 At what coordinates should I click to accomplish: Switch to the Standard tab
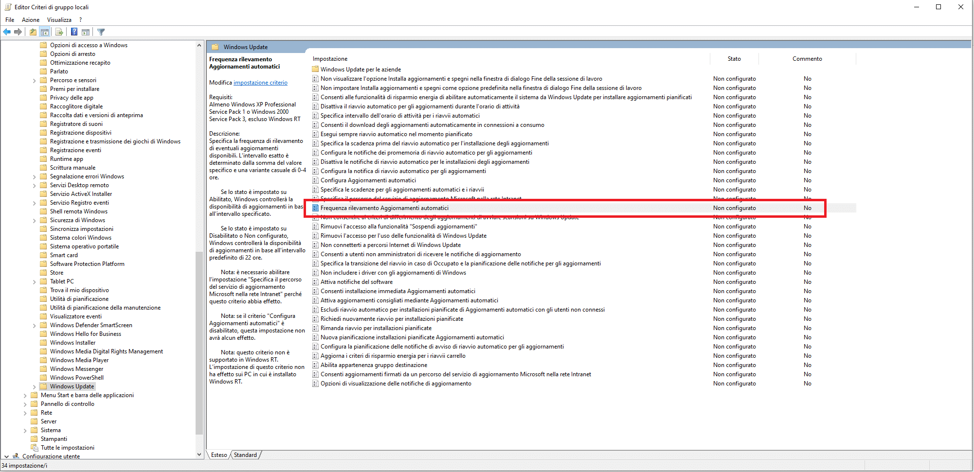click(245, 455)
